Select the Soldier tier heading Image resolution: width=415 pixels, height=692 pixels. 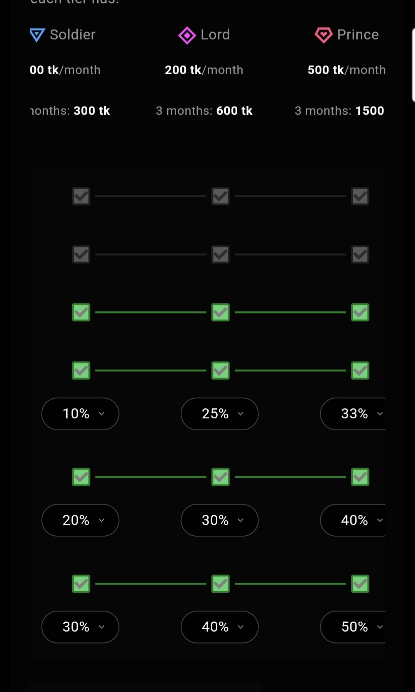[x=72, y=35]
